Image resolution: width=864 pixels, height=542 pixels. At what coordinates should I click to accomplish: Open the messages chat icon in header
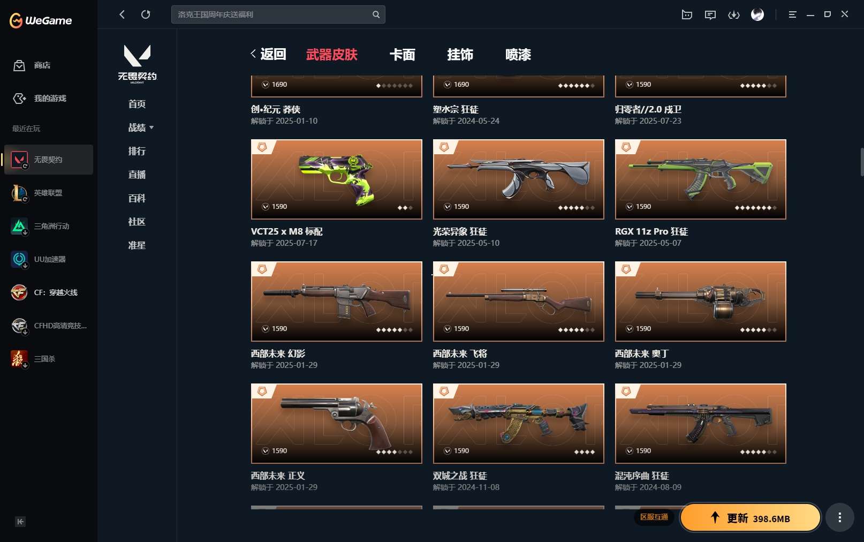[710, 14]
